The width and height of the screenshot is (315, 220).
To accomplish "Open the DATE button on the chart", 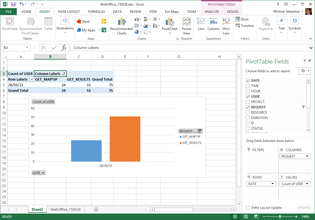I will coord(38,173).
